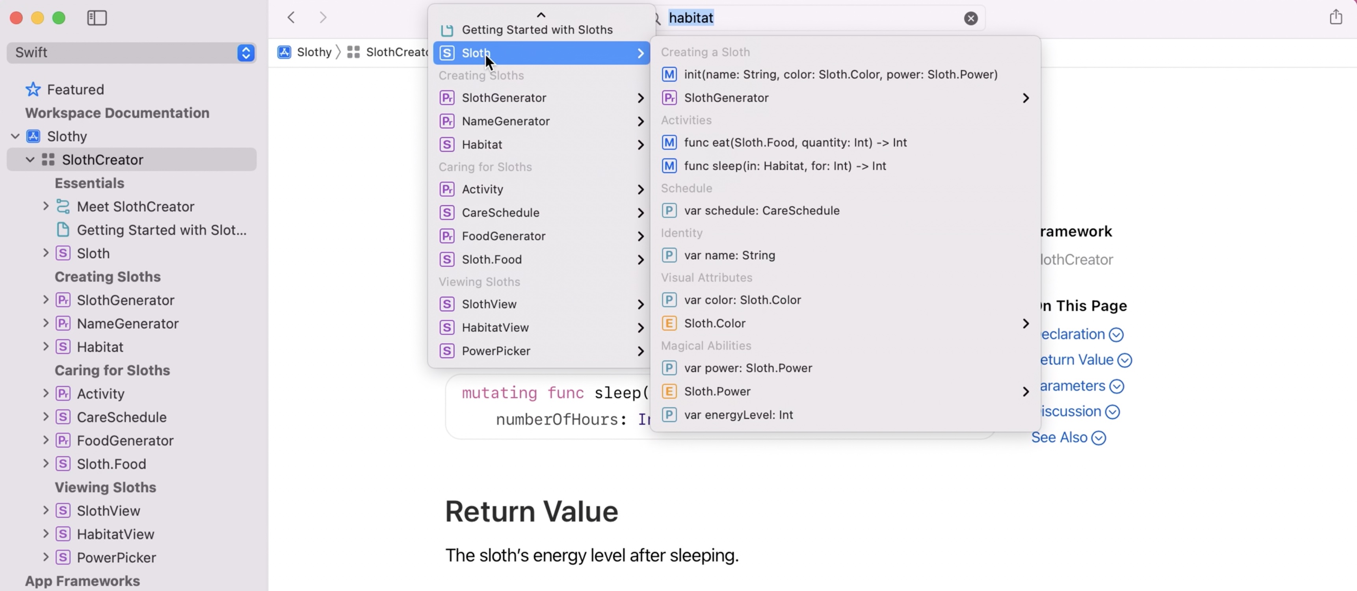Viewport: 1357px width, 591px height.
Task: Clear the habitat search with the X icon
Action: point(970,19)
